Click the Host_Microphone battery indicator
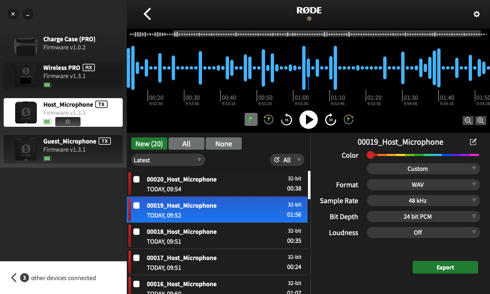 coord(47,121)
